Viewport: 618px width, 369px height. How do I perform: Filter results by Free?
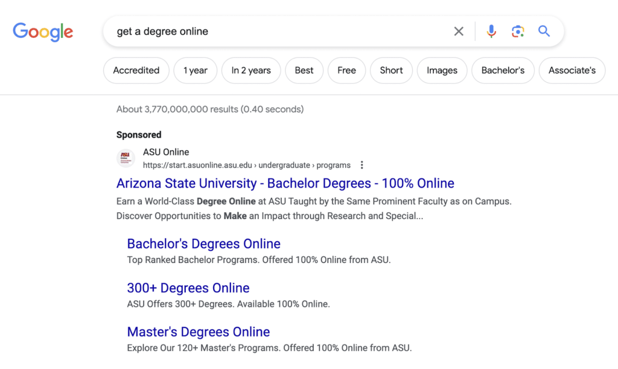coord(346,71)
